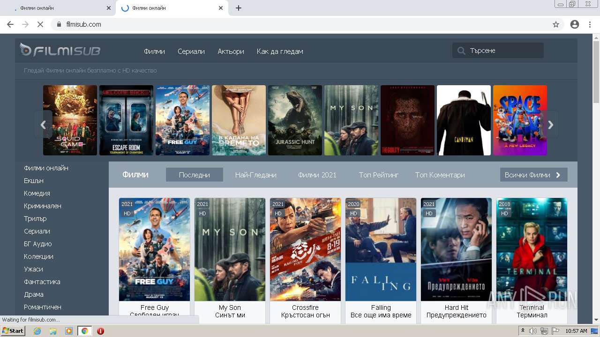Open volume speaker tray icon

533,331
